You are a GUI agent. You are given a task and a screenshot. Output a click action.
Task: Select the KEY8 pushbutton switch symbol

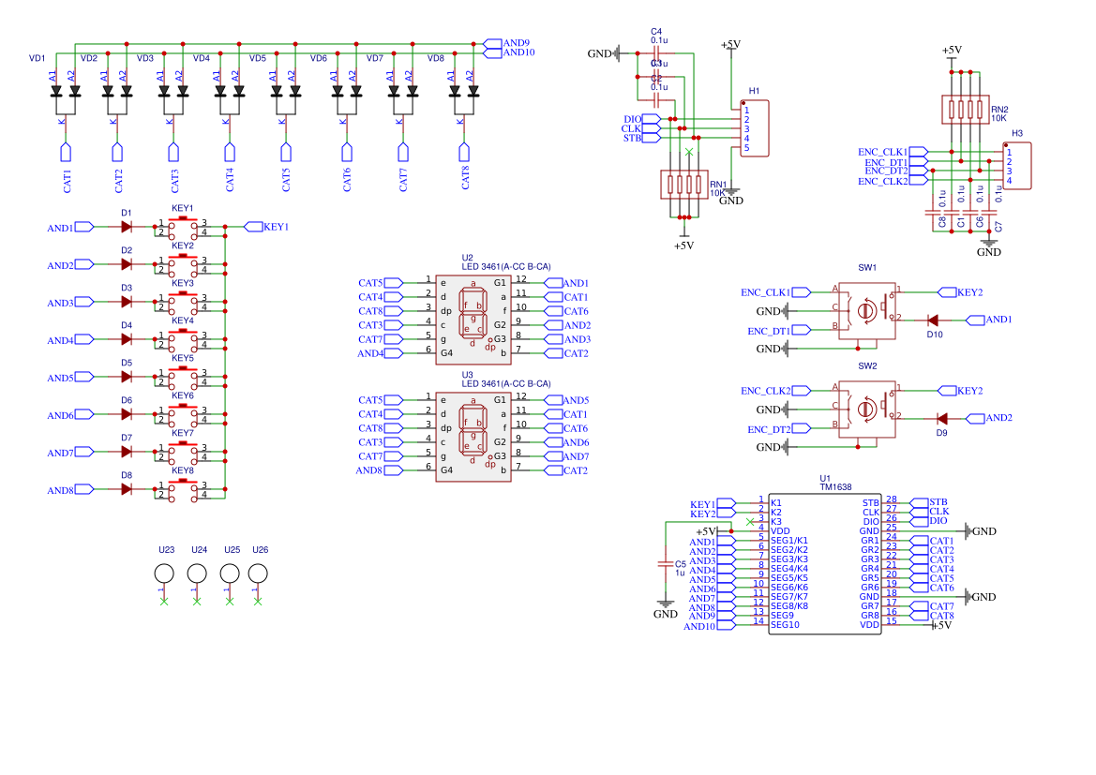click(183, 490)
